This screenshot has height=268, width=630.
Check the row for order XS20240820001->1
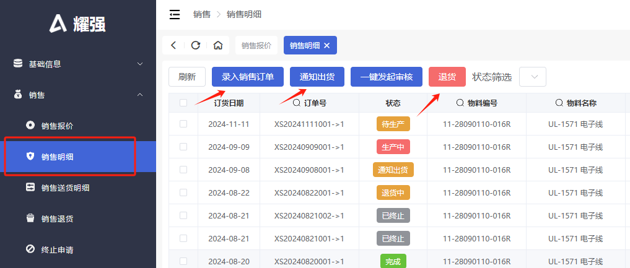click(x=183, y=261)
